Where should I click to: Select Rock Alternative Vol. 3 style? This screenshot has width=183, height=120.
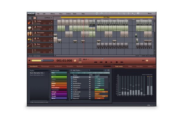click(37, 75)
